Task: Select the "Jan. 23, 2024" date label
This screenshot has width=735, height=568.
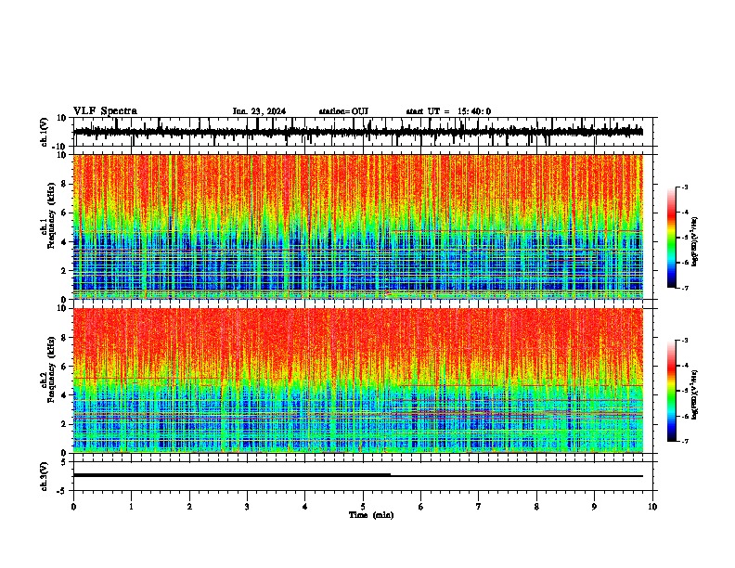Action: click(x=259, y=111)
